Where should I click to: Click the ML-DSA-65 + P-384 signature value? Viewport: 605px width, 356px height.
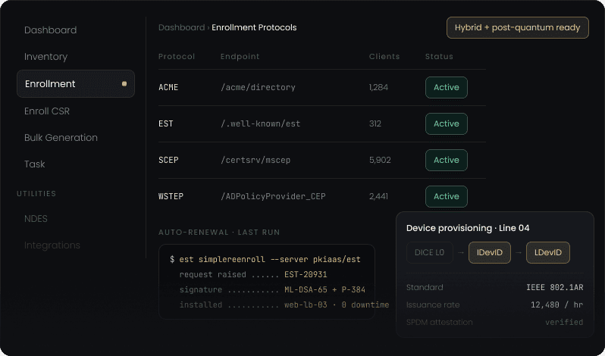coord(325,290)
